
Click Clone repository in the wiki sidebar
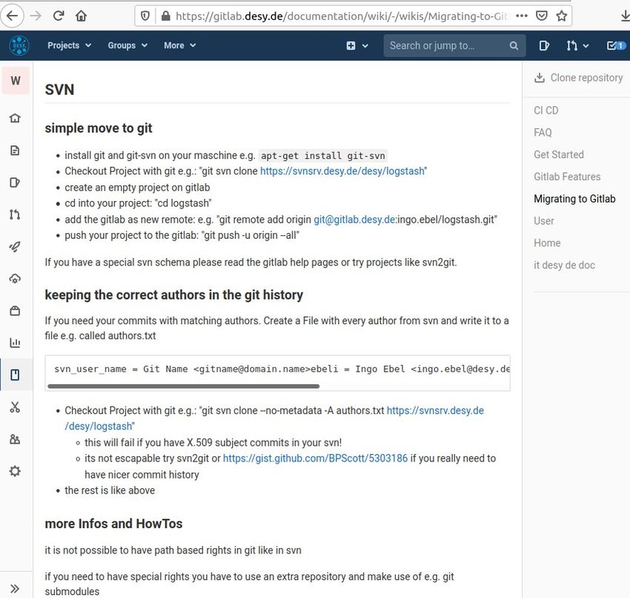tap(579, 78)
